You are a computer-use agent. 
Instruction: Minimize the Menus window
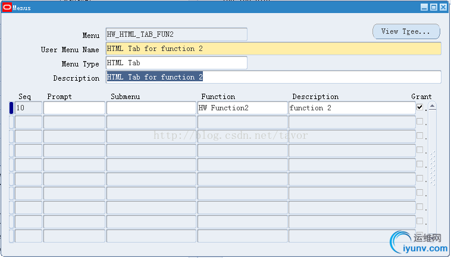424,8
